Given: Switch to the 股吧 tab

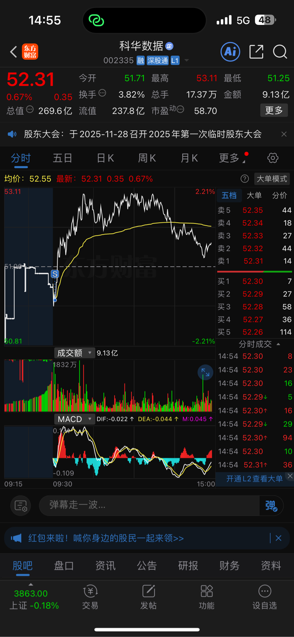Looking at the screenshot, I should click(23, 566).
